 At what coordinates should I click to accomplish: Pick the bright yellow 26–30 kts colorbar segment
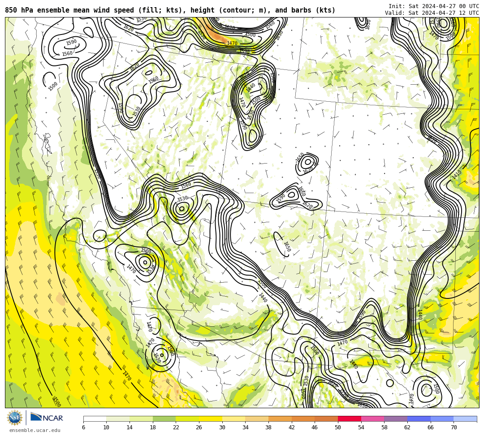click(x=211, y=419)
